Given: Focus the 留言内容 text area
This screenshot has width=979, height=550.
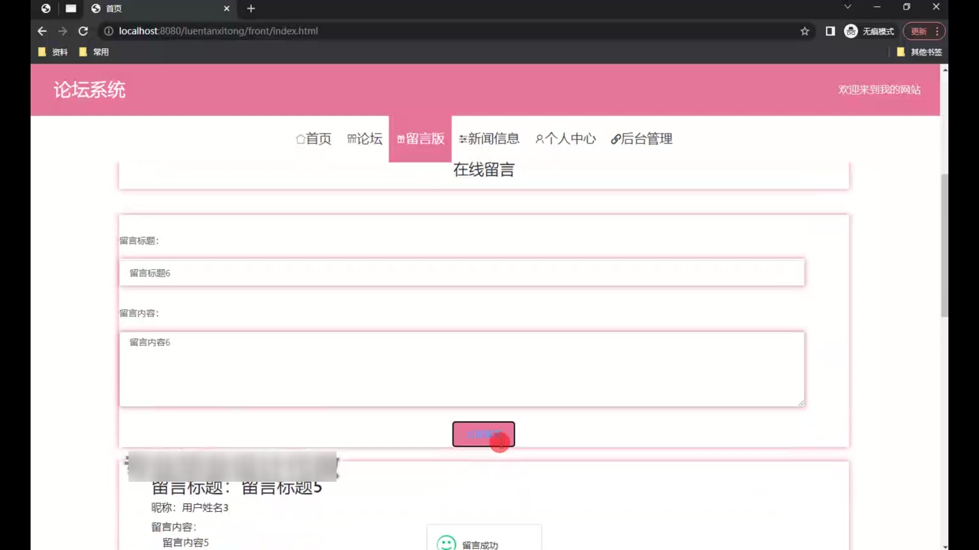Looking at the screenshot, I should click(x=461, y=369).
